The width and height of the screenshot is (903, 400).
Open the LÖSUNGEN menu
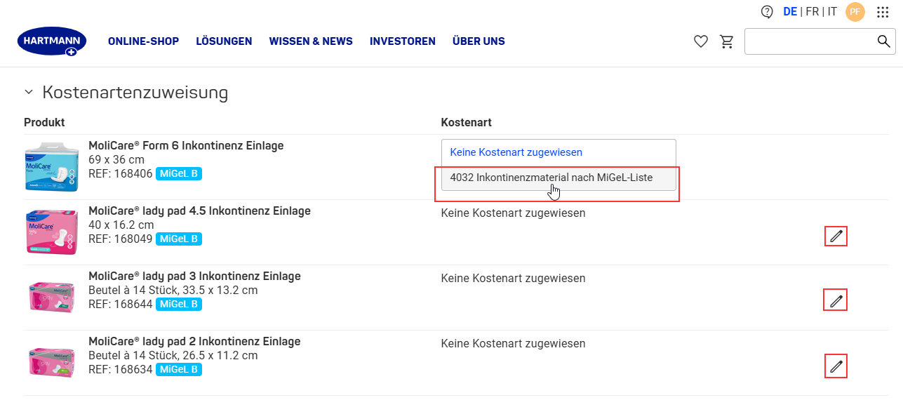pyautogui.click(x=224, y=41)
